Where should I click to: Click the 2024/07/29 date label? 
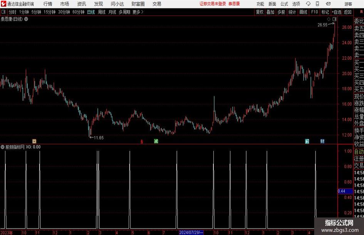[191, 232]
